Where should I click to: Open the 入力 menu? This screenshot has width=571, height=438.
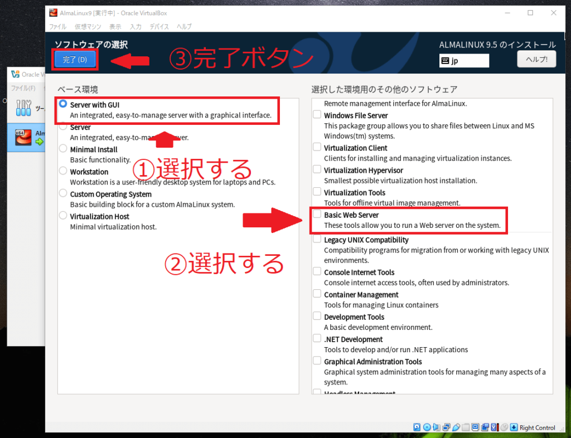click(x=136, y=27)
